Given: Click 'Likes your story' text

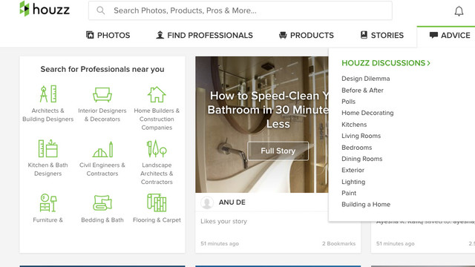Looking at the screenshot, I should [223, 221].
